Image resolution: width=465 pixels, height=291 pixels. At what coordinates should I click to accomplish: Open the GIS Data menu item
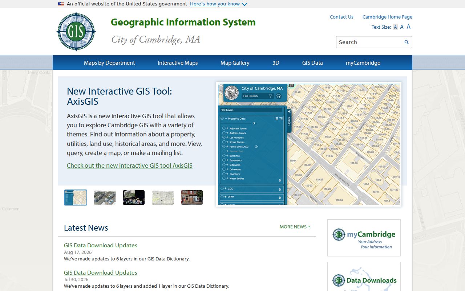312,63
